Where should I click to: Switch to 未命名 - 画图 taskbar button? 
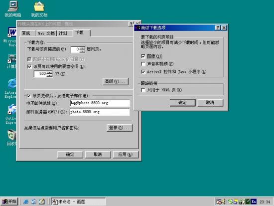pyautogui.click(x=78, y=202)
